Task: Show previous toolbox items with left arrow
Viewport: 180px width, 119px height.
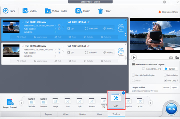Action: pyautogui.click(x=21, y=103)
